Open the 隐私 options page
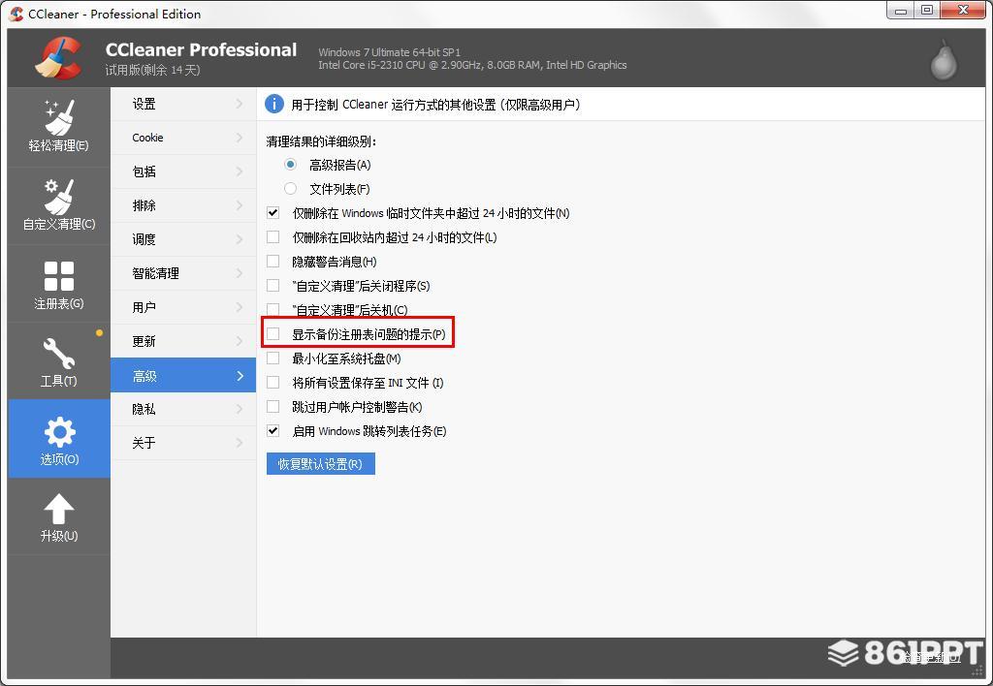 coord(183,409)
